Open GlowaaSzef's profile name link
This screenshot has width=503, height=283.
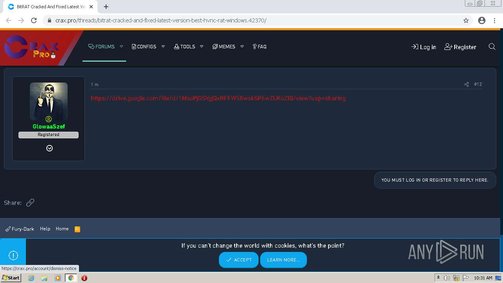49,127
